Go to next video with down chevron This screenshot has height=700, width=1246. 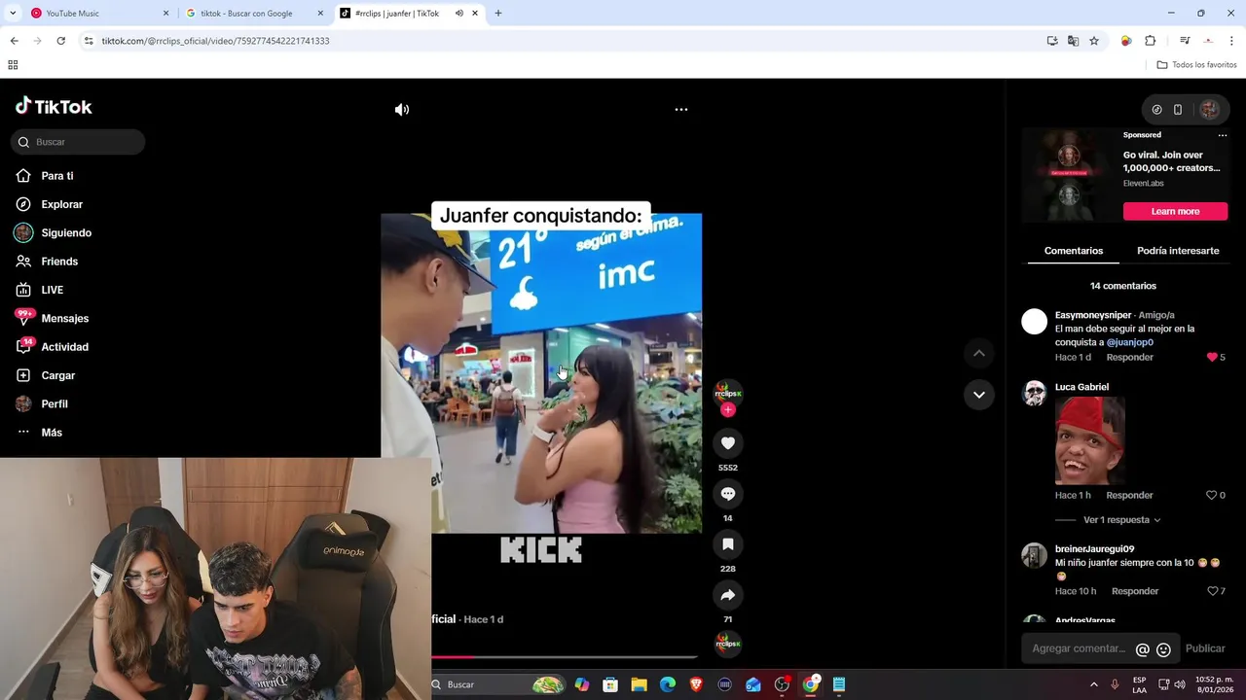coord(979,395)
